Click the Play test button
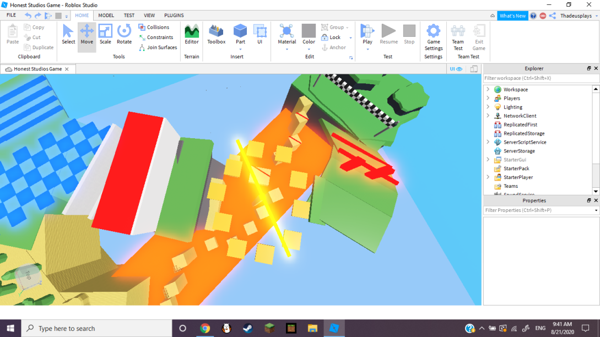The width and height of the screenshot is (600, 337). tap(367, 31)
